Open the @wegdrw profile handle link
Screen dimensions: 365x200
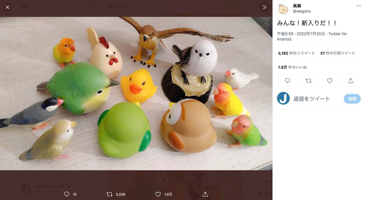(302, 11)
